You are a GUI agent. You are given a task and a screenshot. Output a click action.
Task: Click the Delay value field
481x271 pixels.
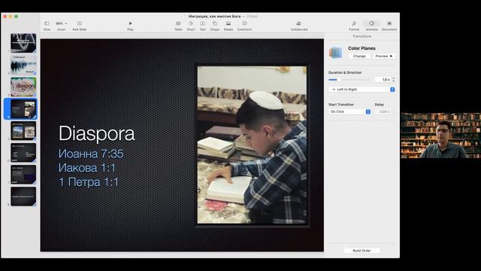pyautogui.click(x=383, y=111)
